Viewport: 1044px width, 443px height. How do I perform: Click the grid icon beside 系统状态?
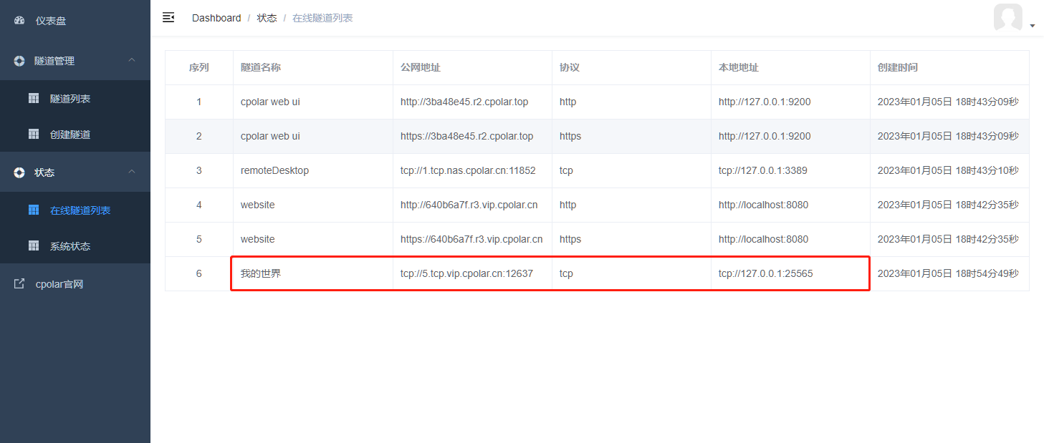(x=34, y=246)
